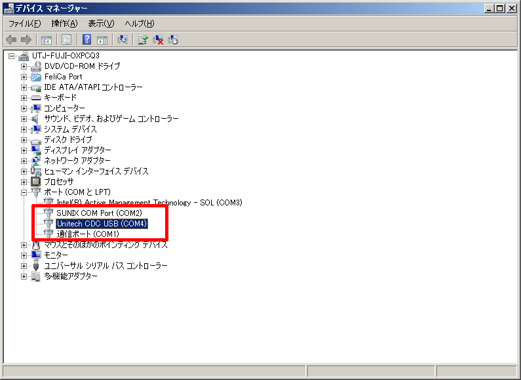Click the プロセッサ chip icon
Image resolution: width=521 pixels, height=380 pixels.
point(35,182)
